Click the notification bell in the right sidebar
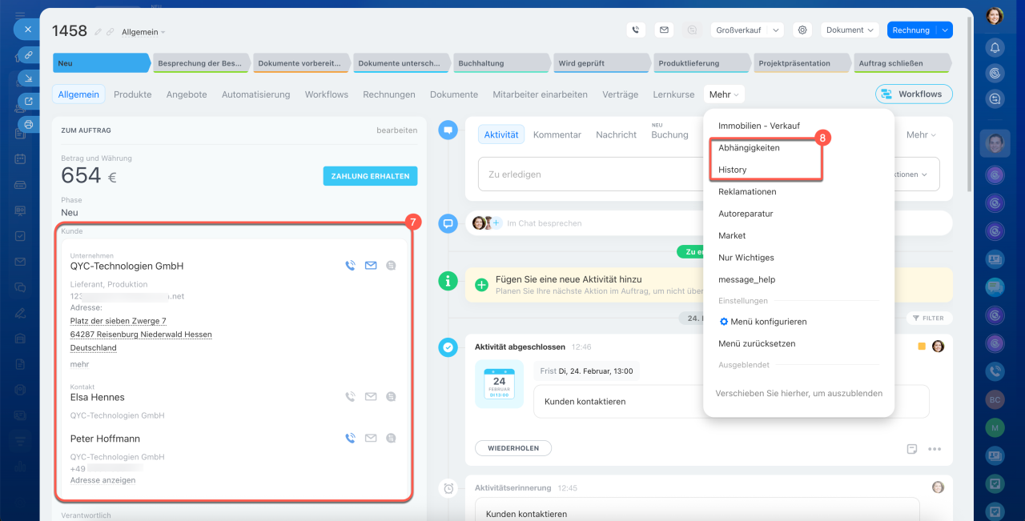The width and height of the screenshot is (1025, 521). [x=995, y=47]
